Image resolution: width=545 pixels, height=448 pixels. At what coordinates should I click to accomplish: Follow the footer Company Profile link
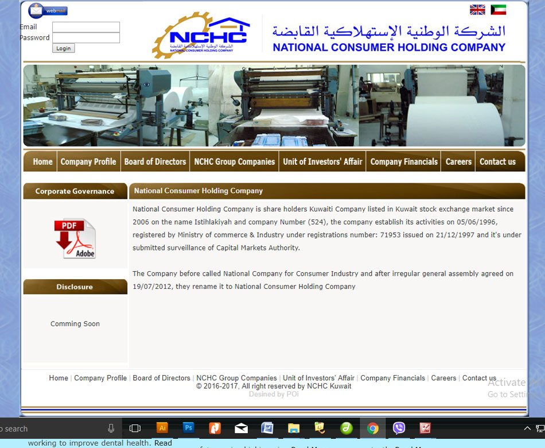point(100,378)
